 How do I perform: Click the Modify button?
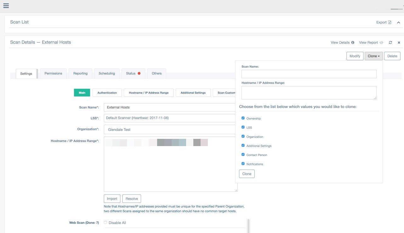(355, 56)
